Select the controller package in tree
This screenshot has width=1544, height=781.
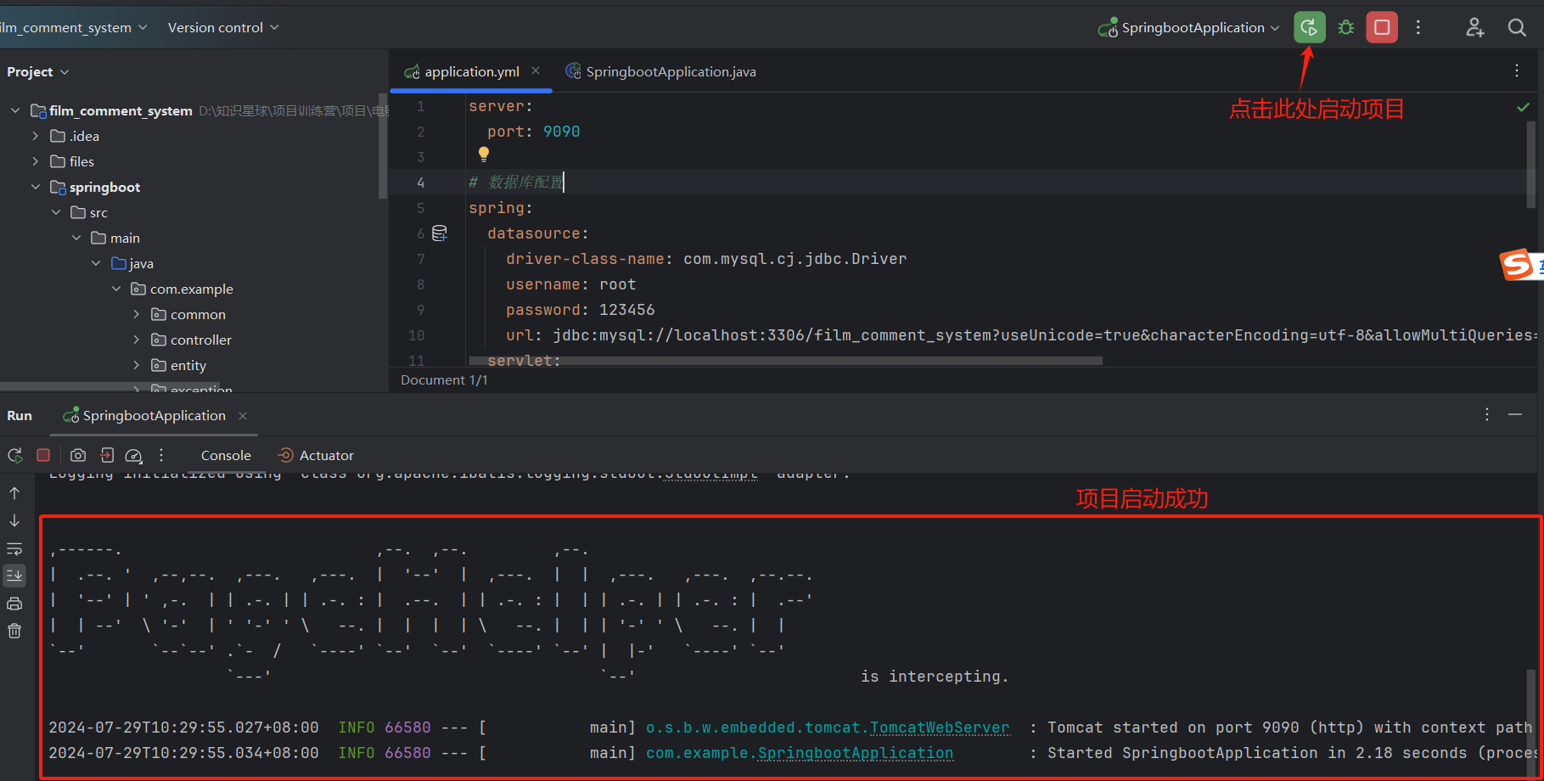point(201,340)
